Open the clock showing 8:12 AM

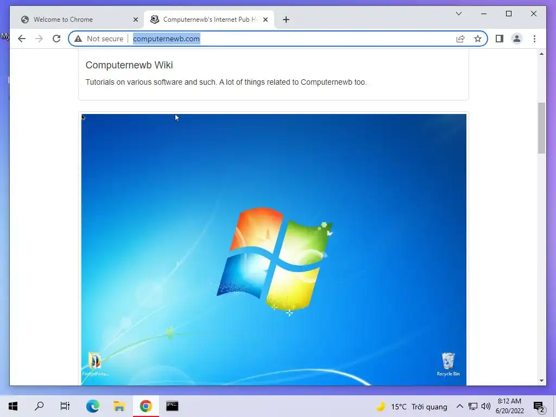tap(509, 406)
